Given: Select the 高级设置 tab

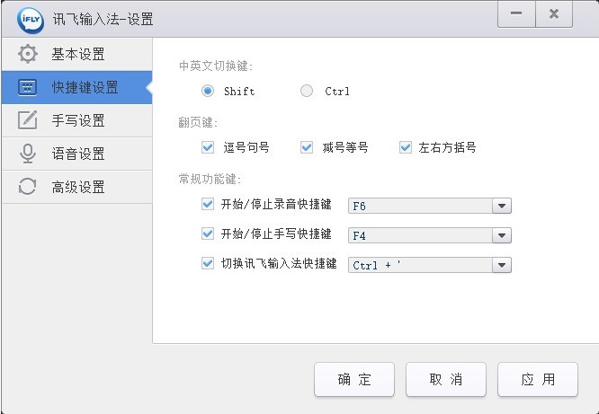Looking at the screenshot, I should [x=77, y=187].
